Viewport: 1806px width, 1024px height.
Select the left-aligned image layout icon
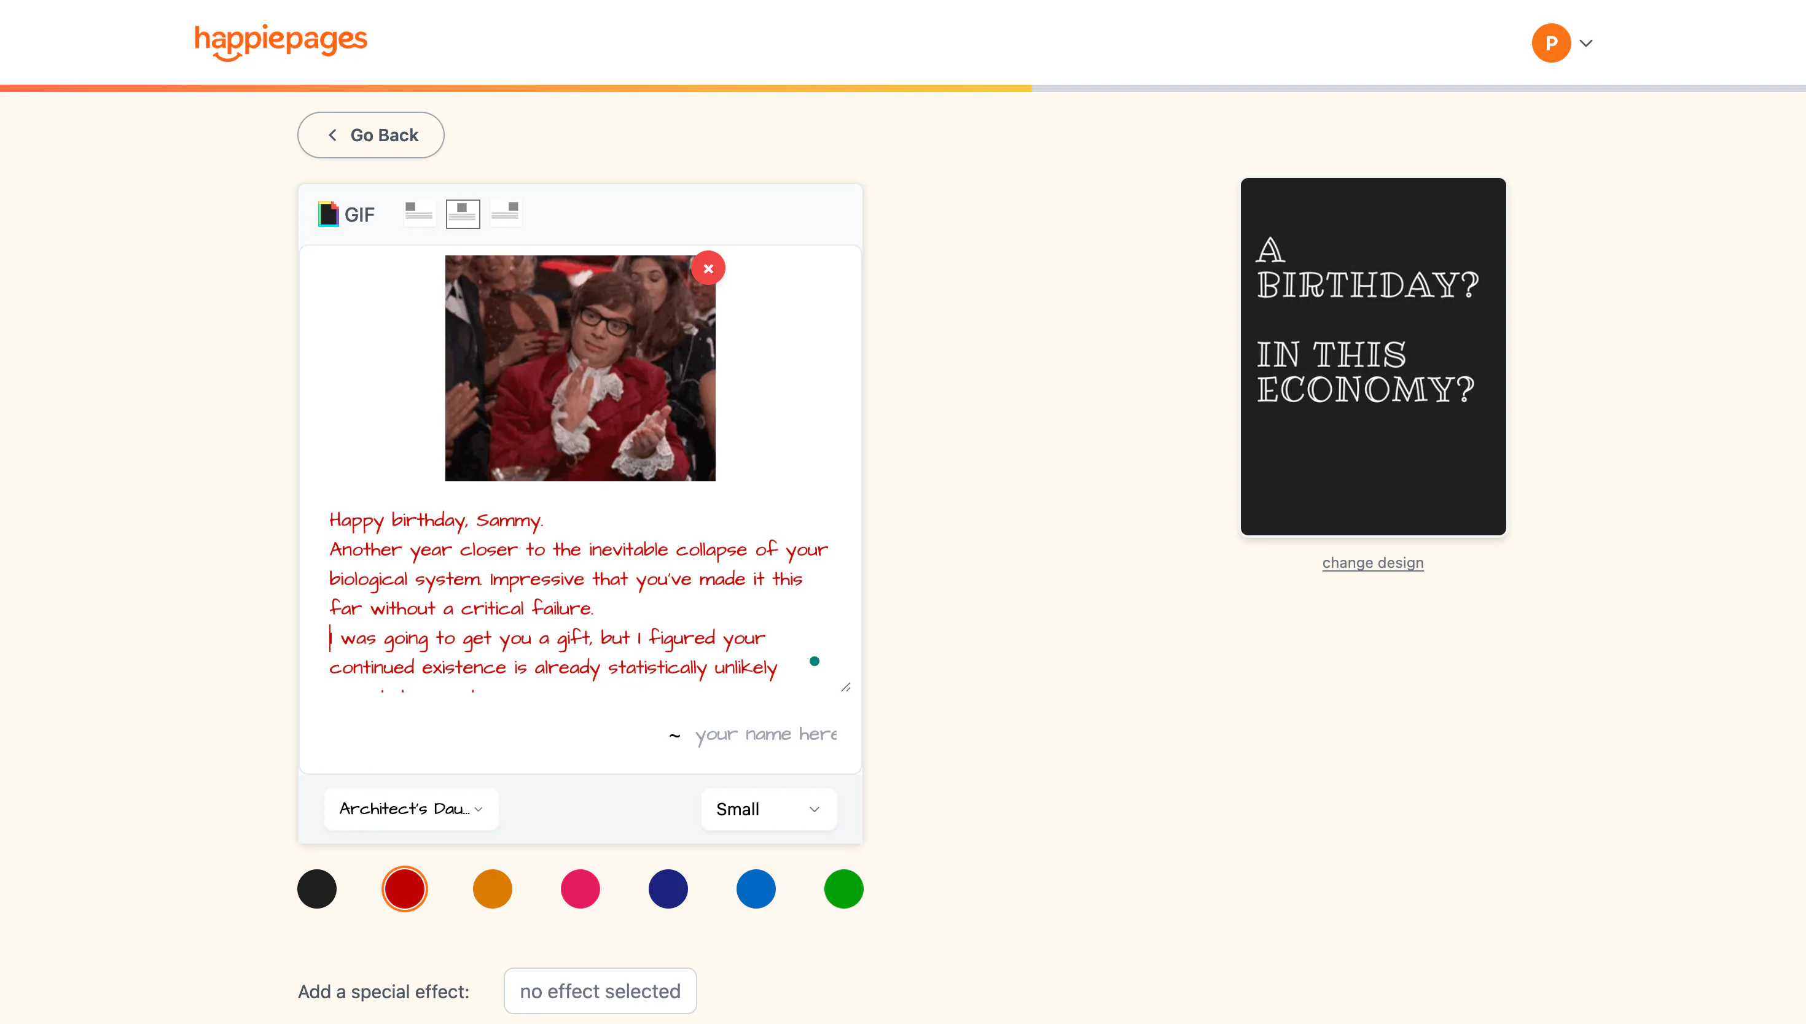coord(420,213)
